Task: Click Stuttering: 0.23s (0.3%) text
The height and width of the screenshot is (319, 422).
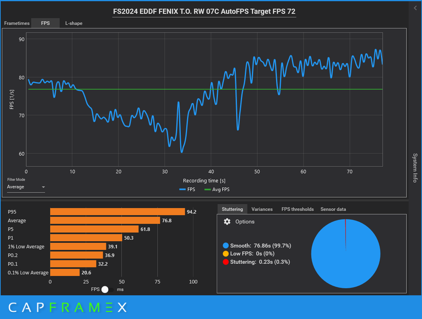Action: pos(260,262)
